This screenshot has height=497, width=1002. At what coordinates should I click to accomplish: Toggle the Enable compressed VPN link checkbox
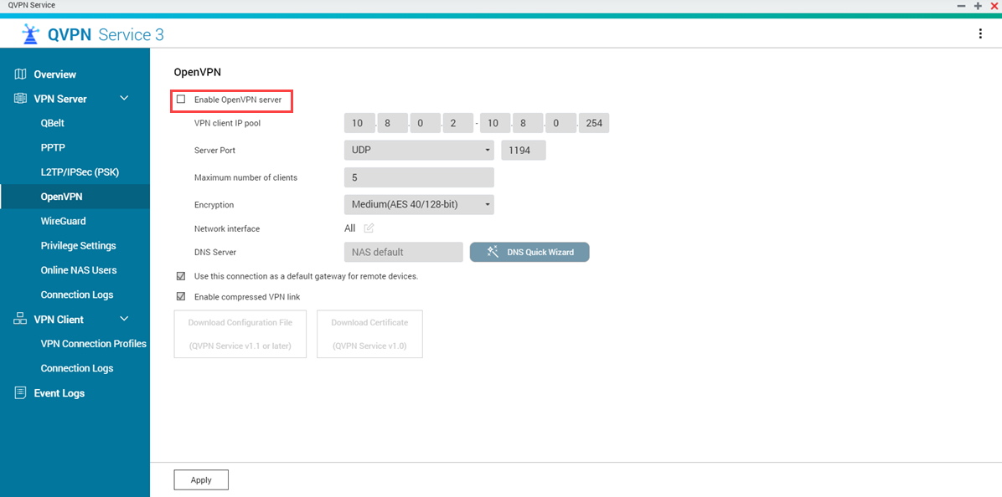(181, 297)
